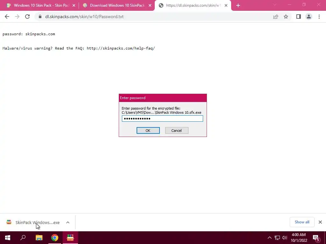Open the notification action center
This screenshot has height=244, width=326.
tap(316, 238)
